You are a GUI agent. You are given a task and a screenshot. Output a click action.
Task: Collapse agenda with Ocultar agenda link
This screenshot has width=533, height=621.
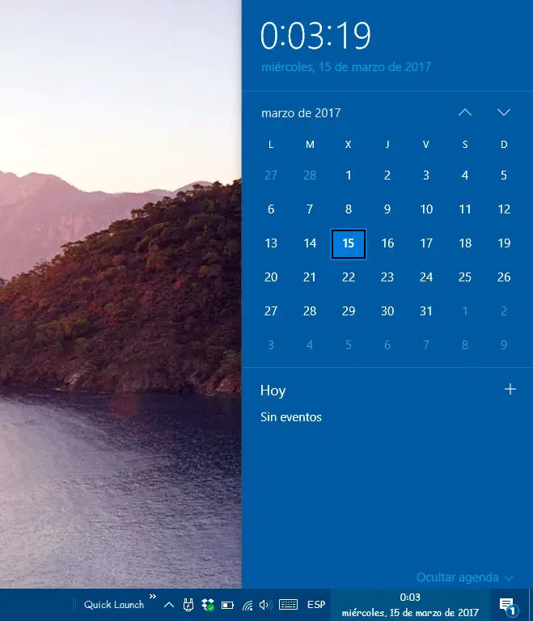point(464,577)
